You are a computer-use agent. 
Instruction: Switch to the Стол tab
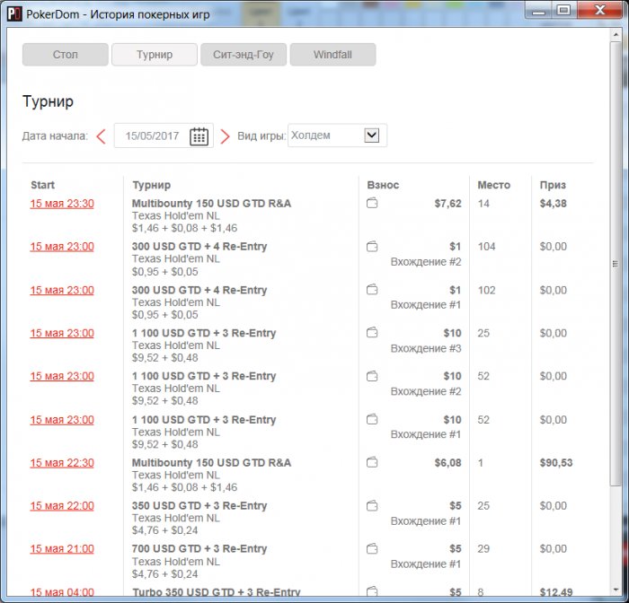(x=66, y=55)
